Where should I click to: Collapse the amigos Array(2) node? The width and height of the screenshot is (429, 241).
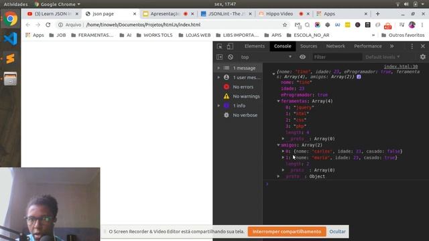pyautogui.click(x=278, y=145)
